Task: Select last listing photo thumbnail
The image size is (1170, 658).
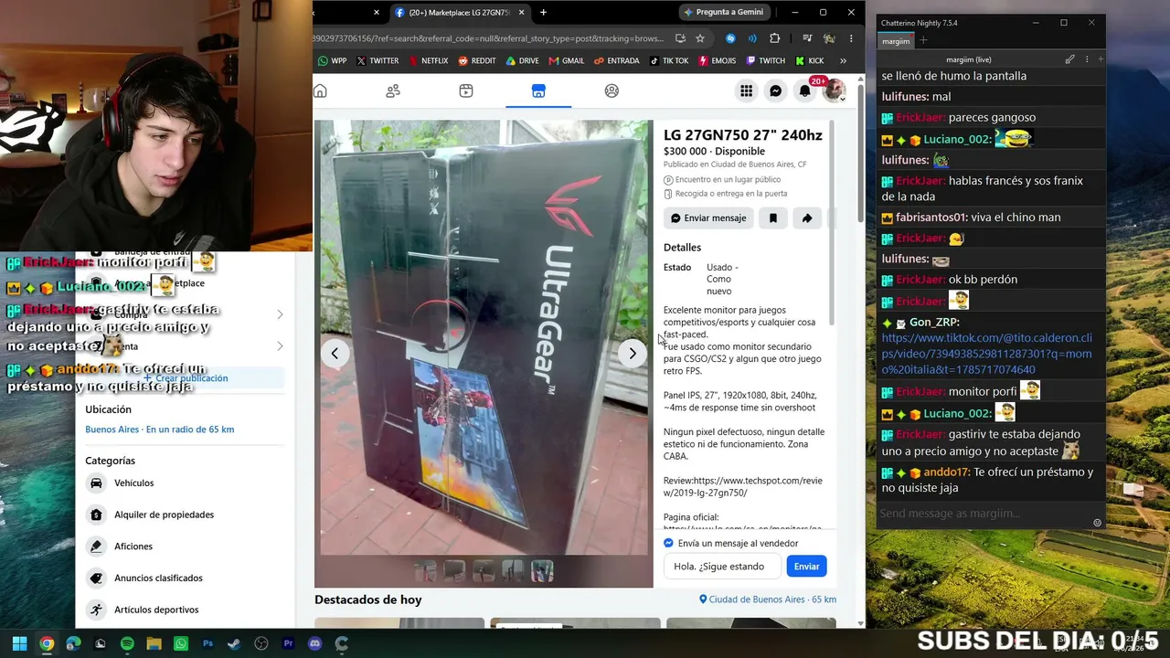Action: (542, 571)
